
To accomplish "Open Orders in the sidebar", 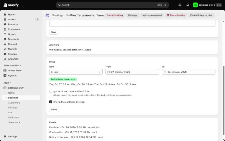I will (x=21, y=19).
